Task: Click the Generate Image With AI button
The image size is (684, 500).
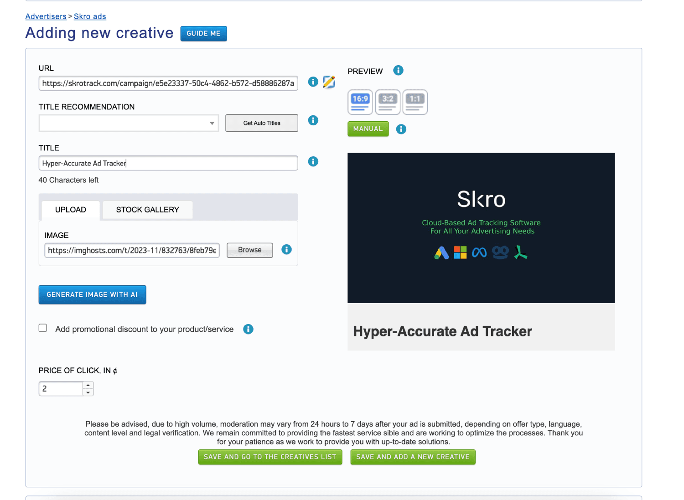Action: point(92,295)
